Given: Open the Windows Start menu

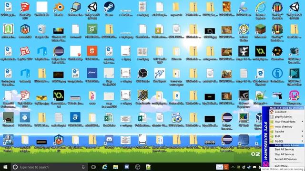Looking at the screenshot, I should [x=5, y=167].
